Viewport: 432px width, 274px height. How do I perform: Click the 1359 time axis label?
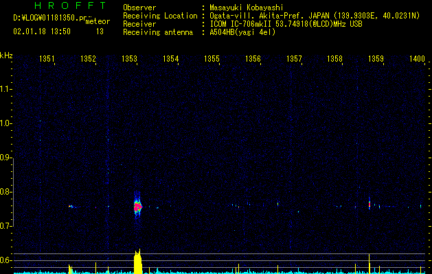point(376,58)
